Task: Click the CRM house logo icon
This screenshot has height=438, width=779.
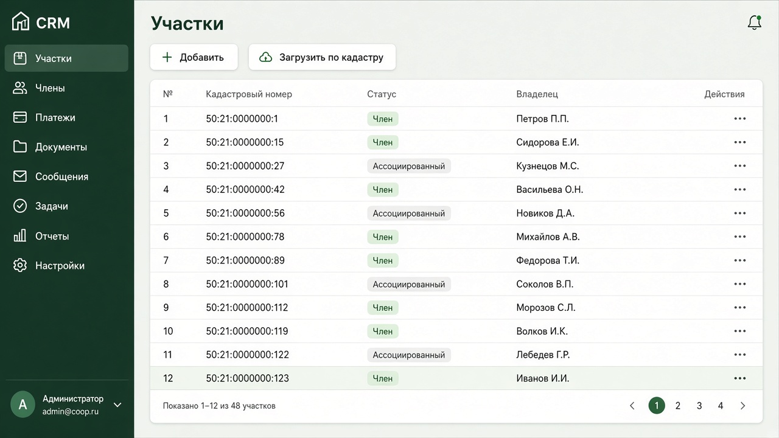Action: 20,21
